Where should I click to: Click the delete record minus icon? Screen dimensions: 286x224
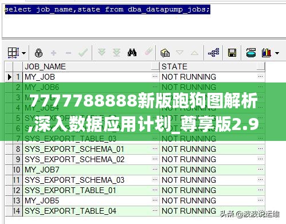tap(68, 53)
